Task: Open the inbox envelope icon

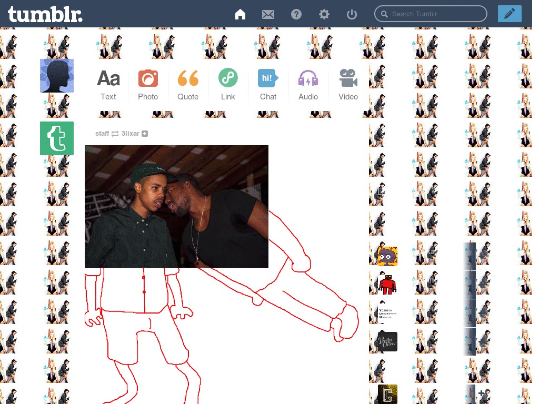Action: (268, 14)
